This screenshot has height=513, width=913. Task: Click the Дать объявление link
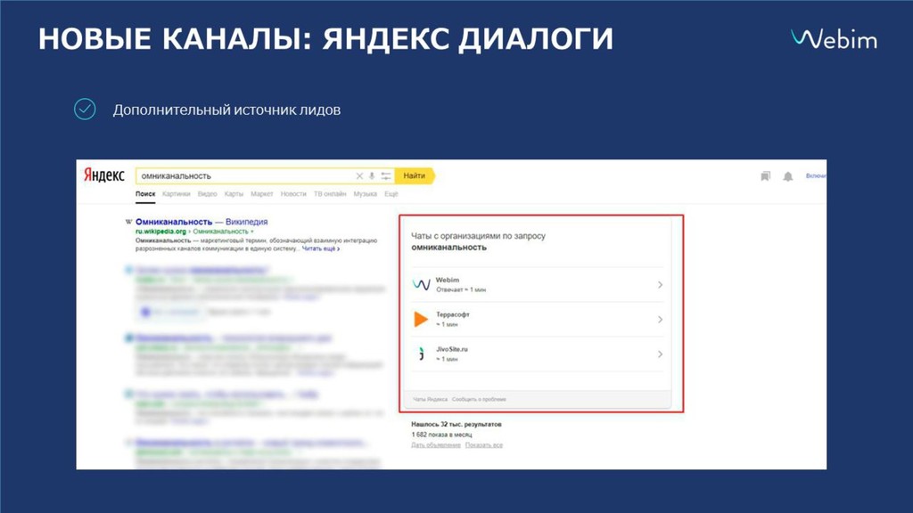point(436,445)
